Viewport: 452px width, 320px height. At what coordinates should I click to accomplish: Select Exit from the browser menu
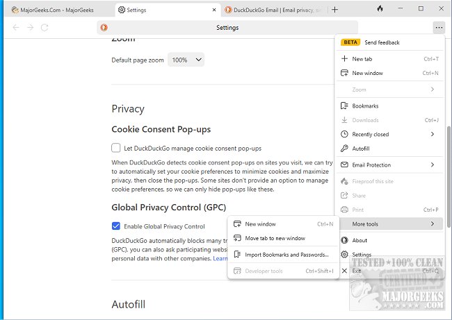[x=357, y=271]
